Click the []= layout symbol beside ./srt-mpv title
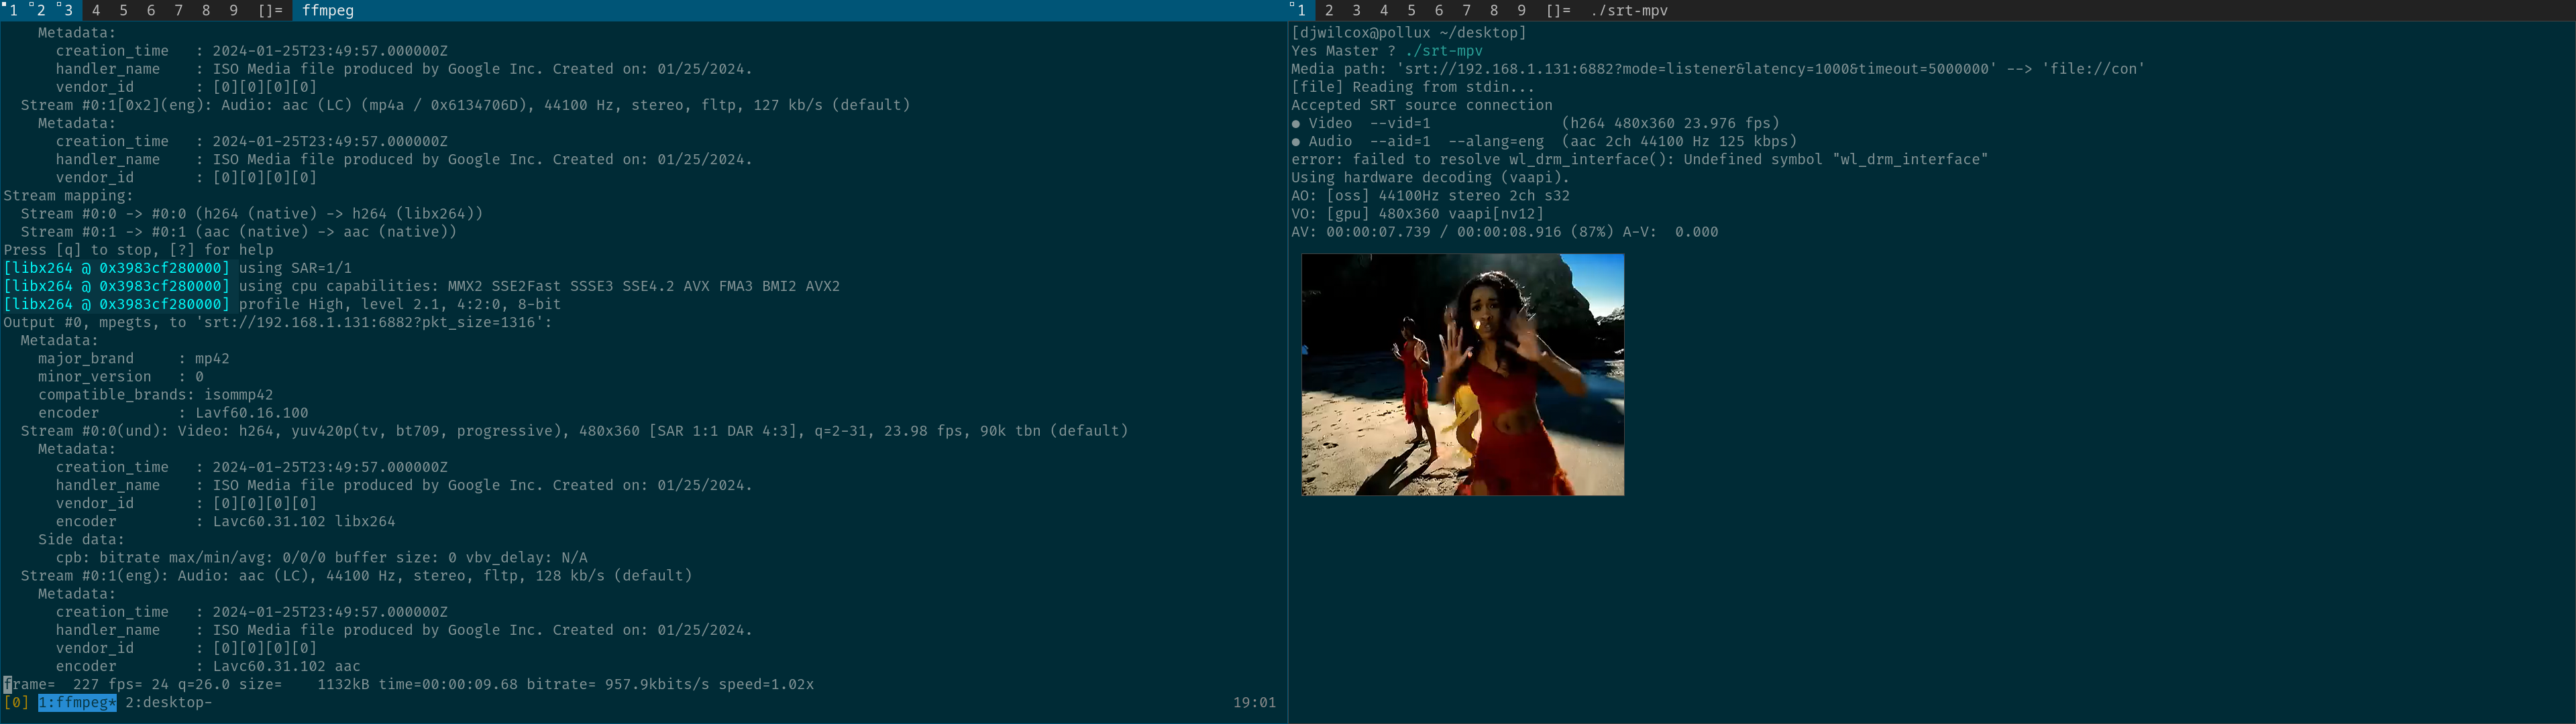 point(1558,10)
